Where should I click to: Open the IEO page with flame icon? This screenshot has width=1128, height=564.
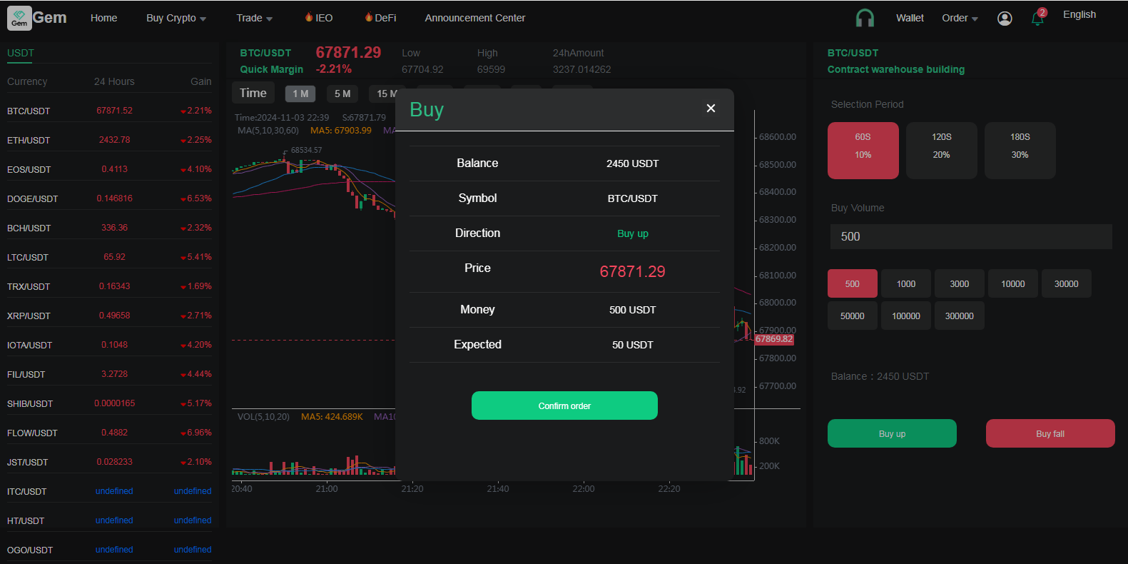tap(319, 18)
